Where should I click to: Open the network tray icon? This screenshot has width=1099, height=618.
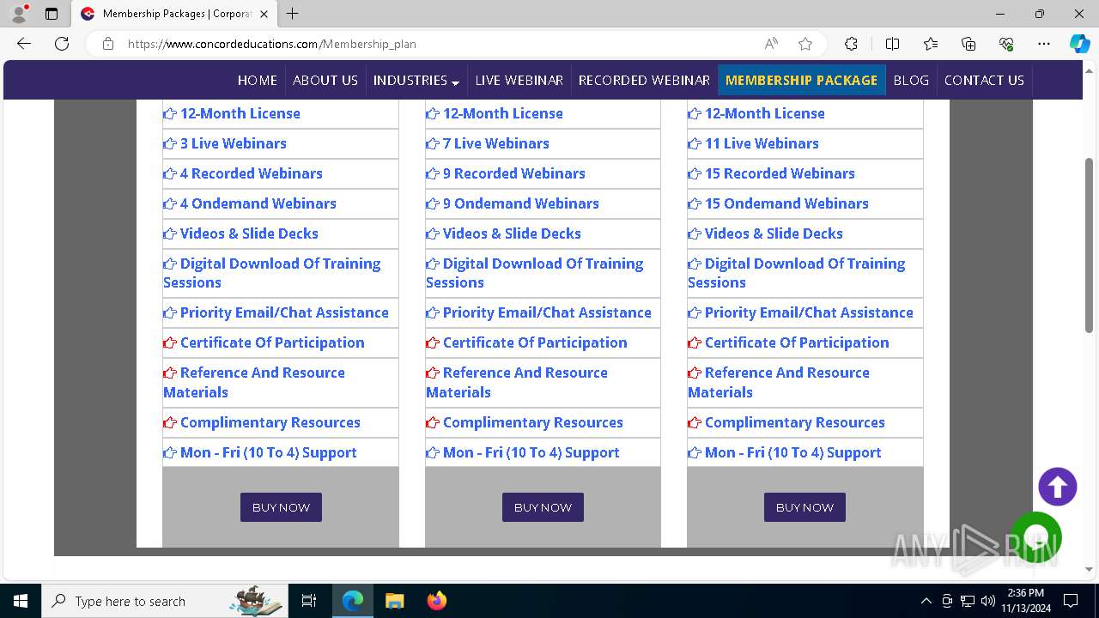tap(968, 601)
